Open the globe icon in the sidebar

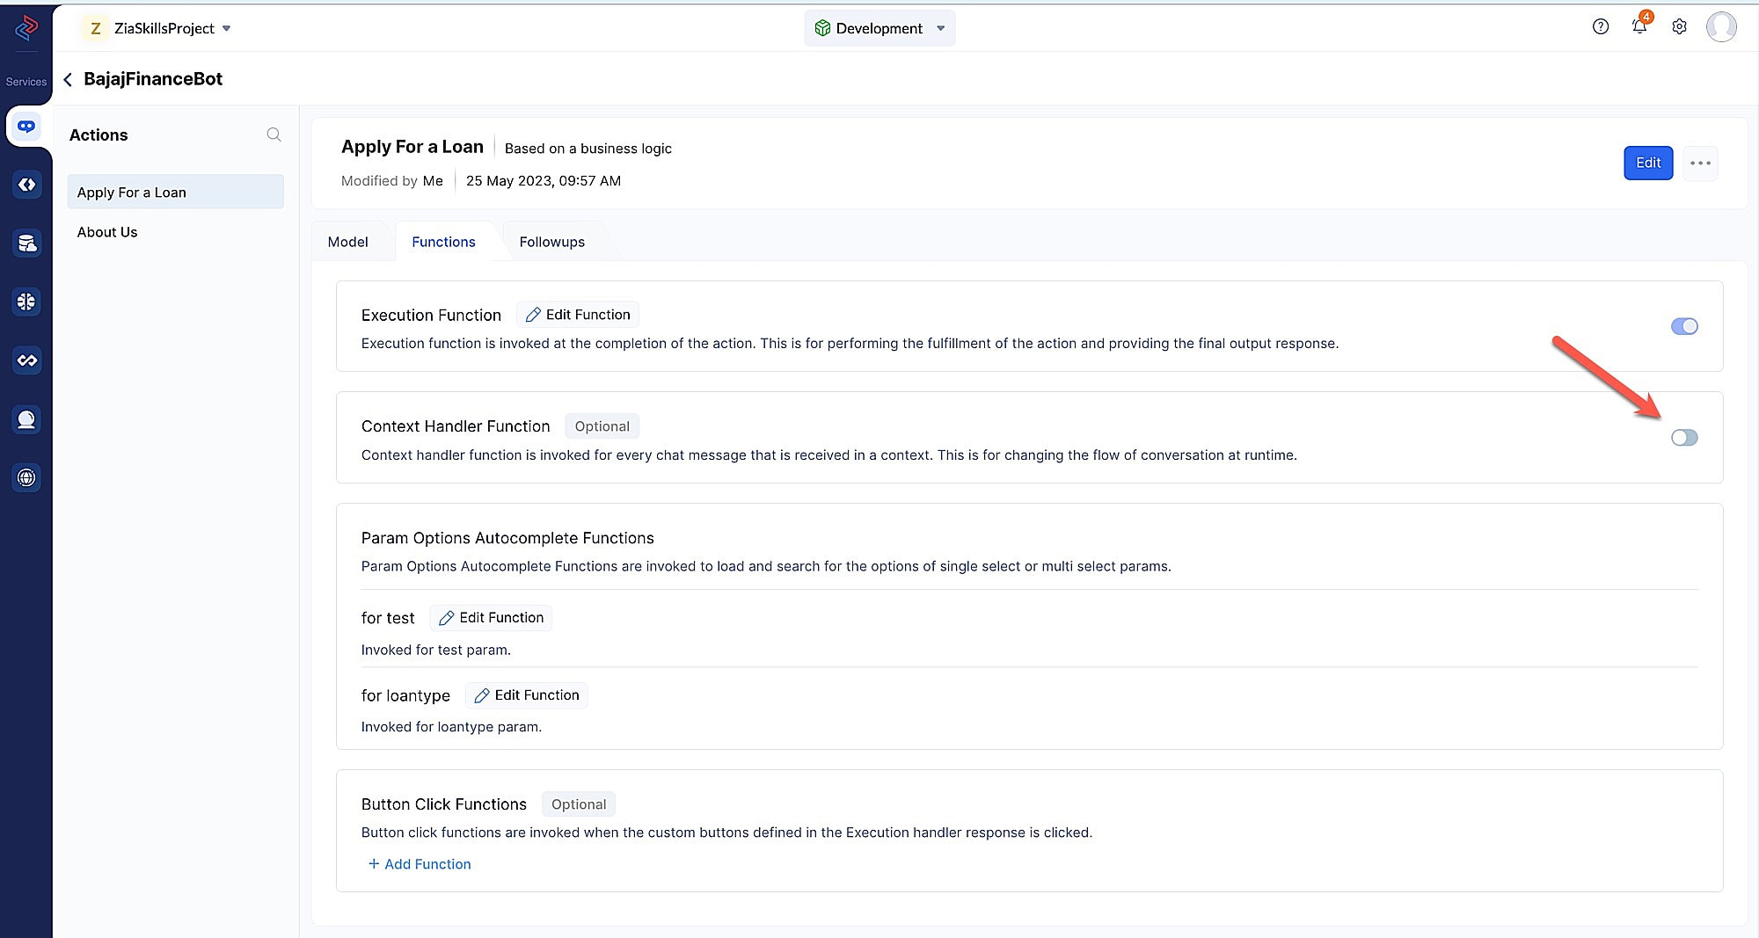pos(26,477)
